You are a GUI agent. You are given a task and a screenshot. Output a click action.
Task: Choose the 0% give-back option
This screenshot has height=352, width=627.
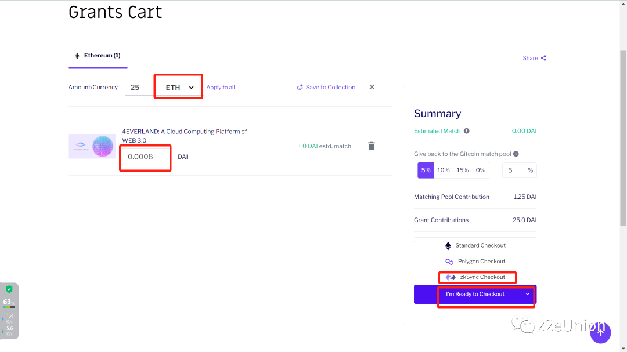tap(480, 170)
